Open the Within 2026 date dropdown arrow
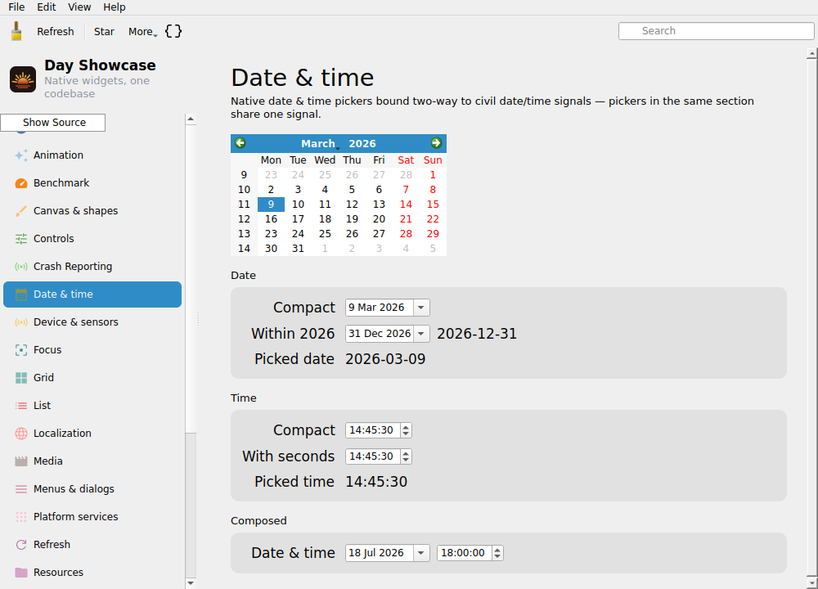The image size is (818, 589). [x=421, y=334]
